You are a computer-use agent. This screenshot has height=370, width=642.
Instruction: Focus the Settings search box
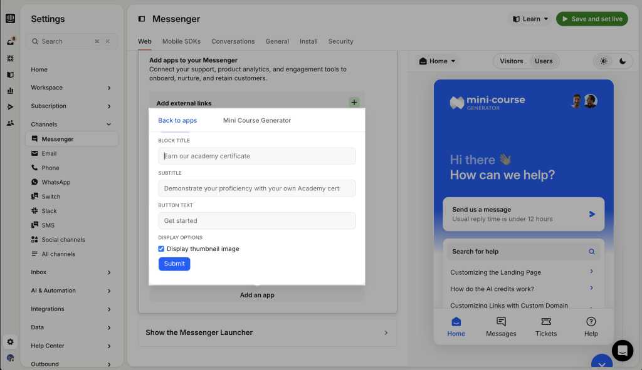[x=72, y=41]
